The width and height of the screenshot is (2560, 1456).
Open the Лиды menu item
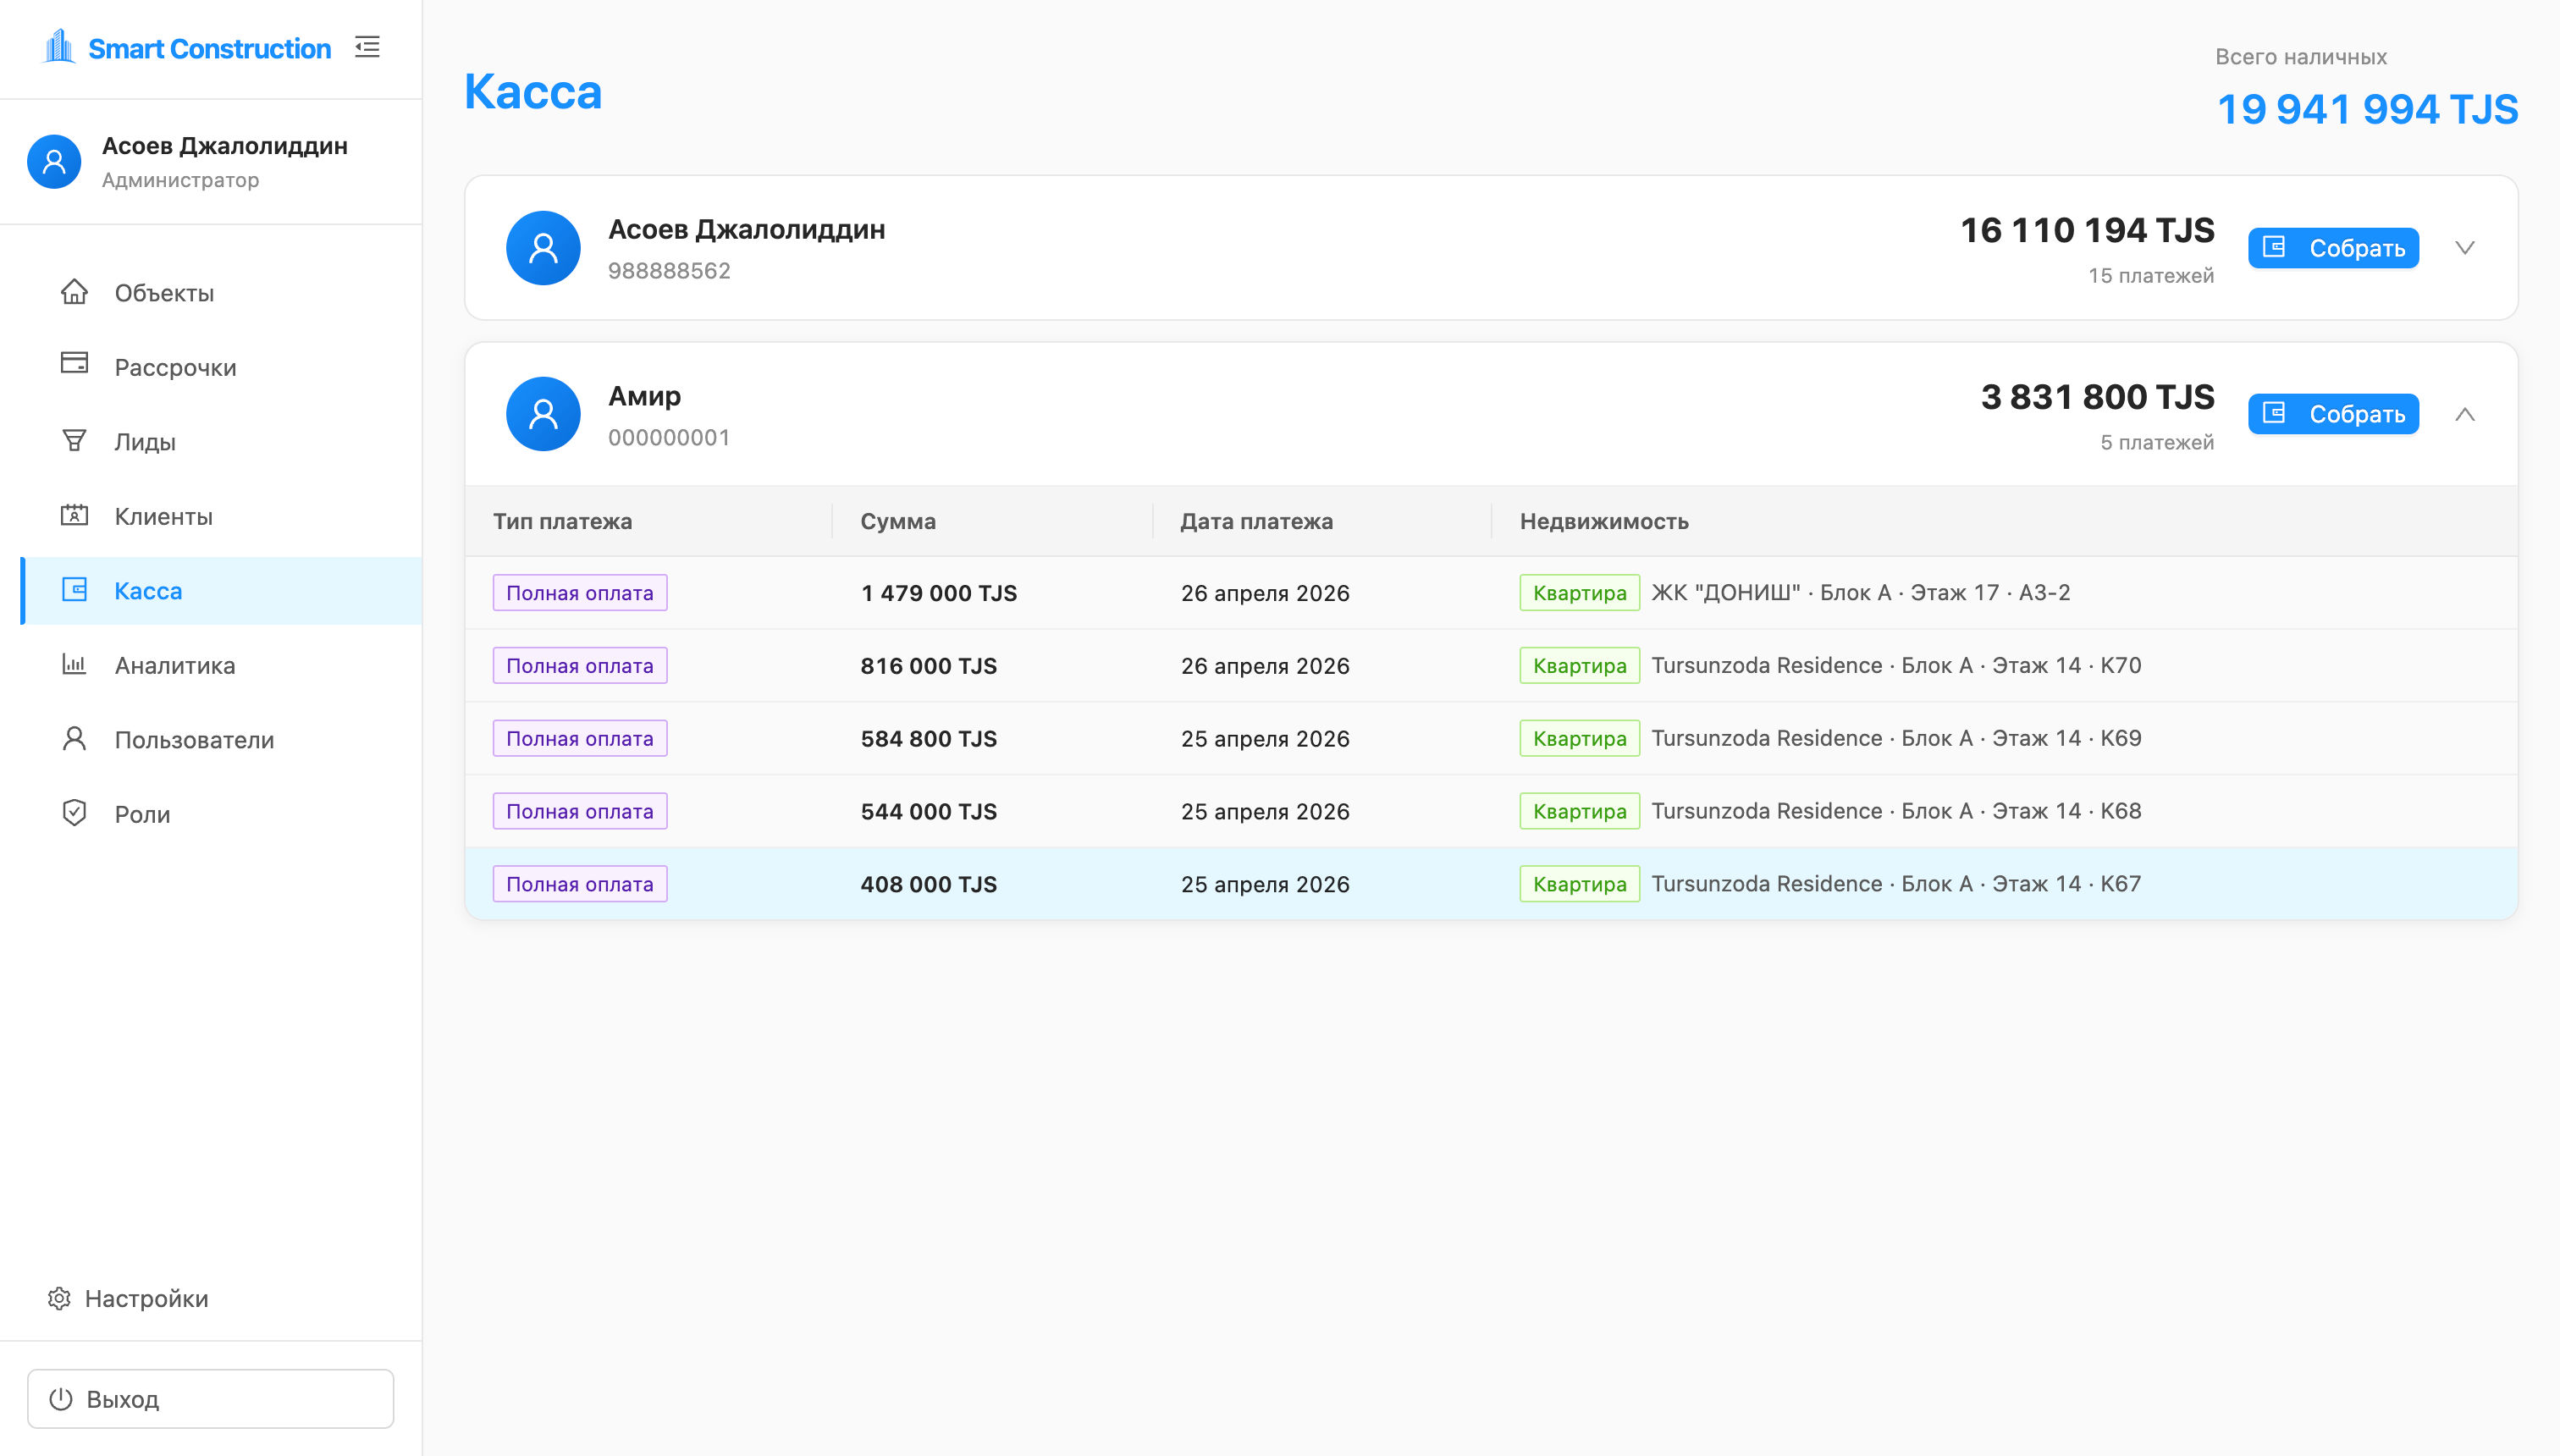coord(221,441)
